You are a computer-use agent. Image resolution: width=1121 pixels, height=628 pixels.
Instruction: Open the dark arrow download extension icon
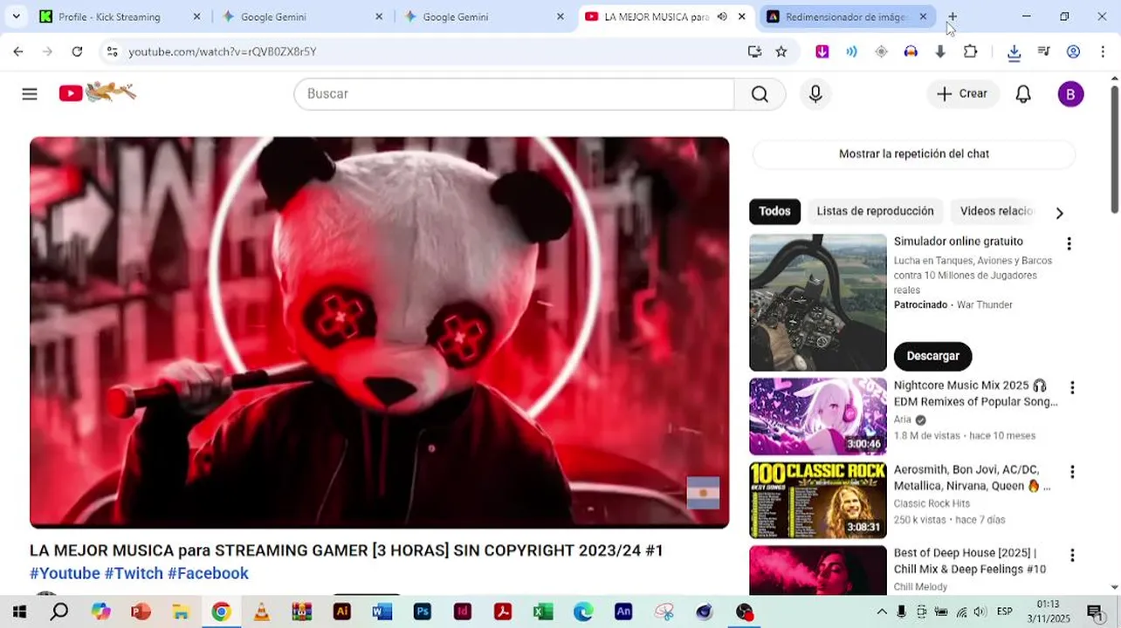click(x=940, y=51)
